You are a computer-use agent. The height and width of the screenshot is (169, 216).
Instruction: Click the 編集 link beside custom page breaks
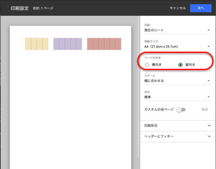[205, 109]
